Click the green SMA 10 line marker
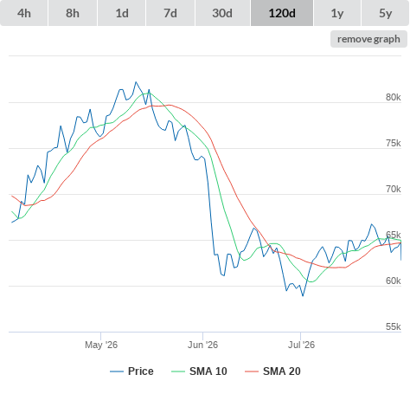This screenshot has width=410, height=394. coord(178,371)
